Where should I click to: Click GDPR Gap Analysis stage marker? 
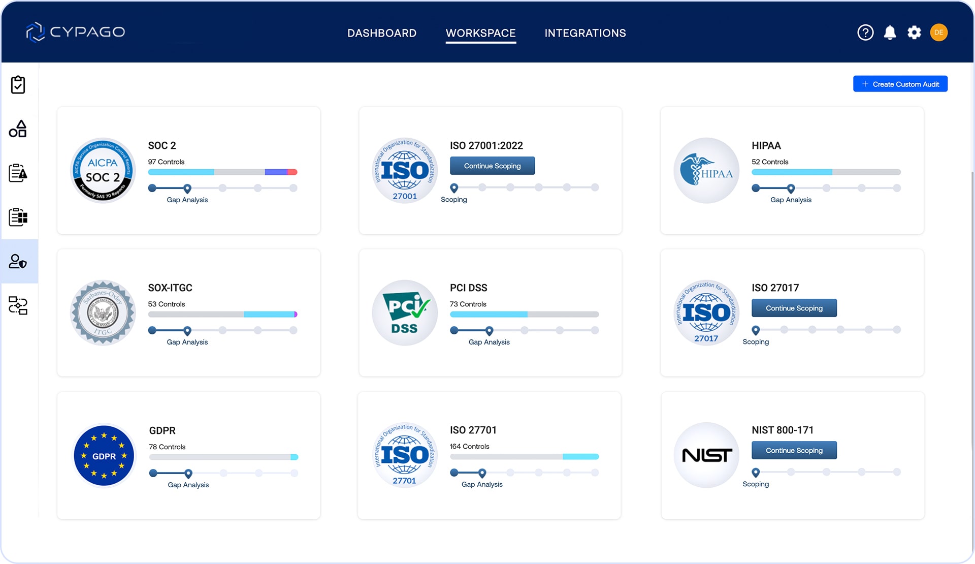188,474
